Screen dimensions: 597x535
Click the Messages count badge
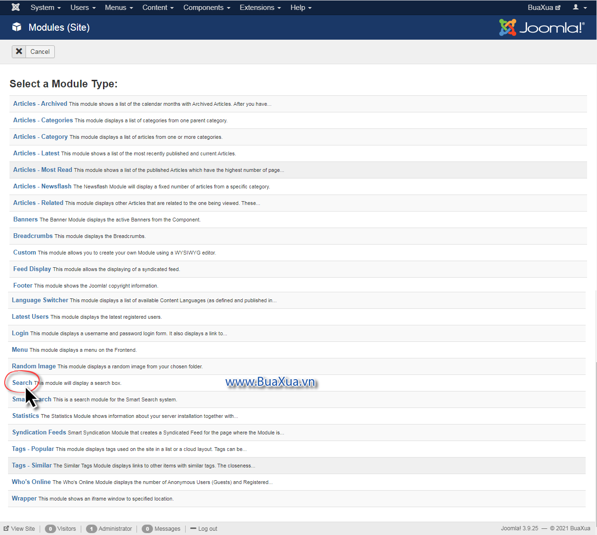[x=147, y=529]
